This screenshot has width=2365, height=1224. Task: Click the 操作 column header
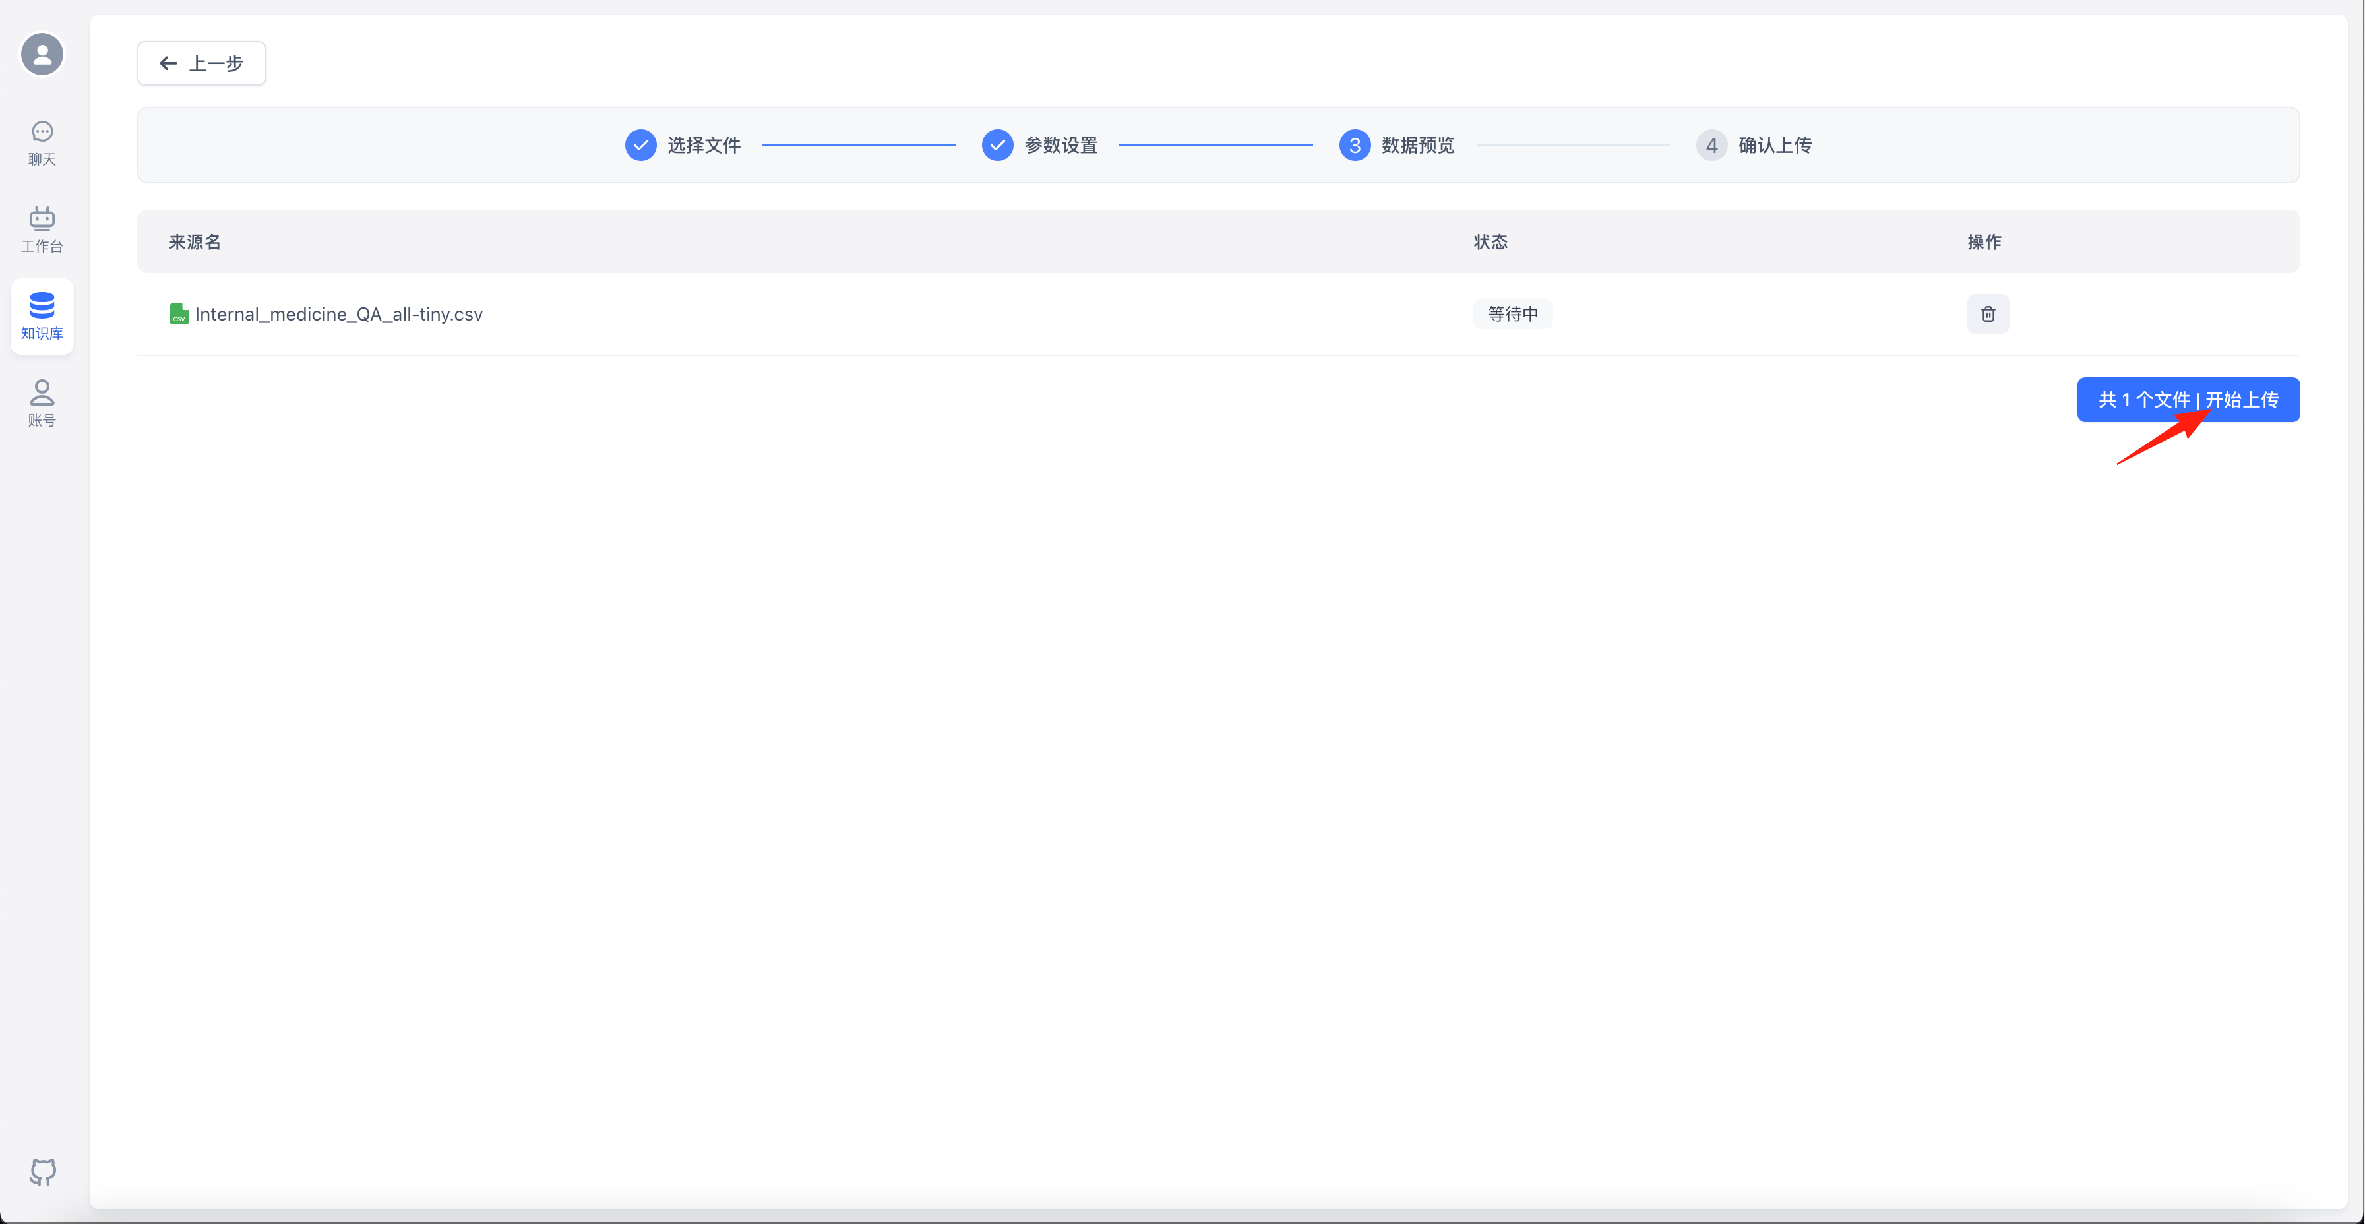1984,243
